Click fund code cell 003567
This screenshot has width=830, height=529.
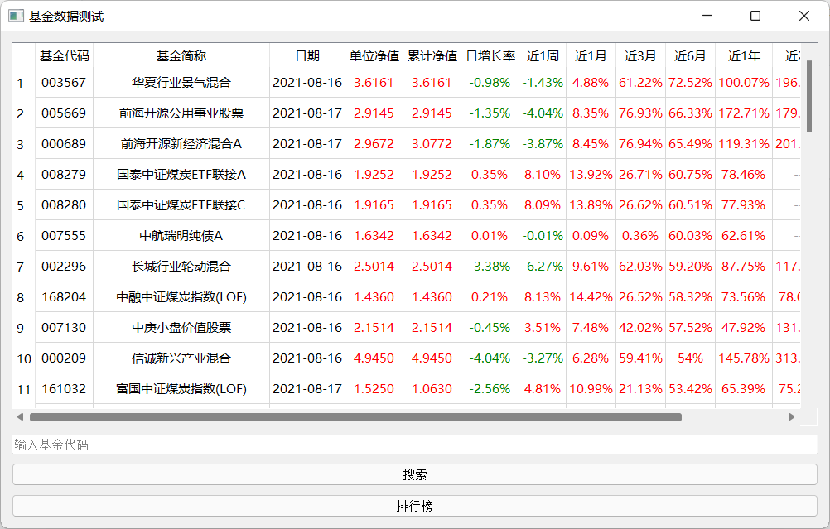[x=64, y=83]
